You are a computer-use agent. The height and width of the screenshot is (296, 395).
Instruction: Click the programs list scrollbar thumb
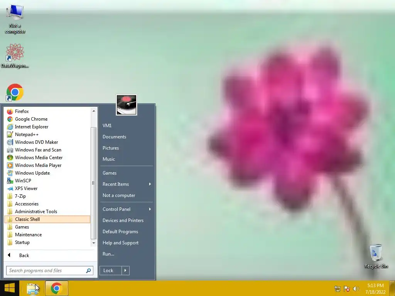(93, 183)
